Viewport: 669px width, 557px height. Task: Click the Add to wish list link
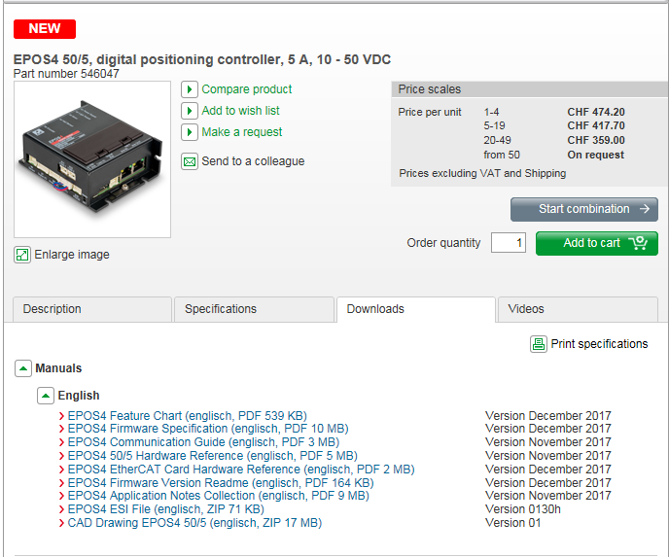240,111
